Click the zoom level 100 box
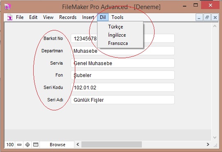 pyautogui.click(x=10, y=145)
